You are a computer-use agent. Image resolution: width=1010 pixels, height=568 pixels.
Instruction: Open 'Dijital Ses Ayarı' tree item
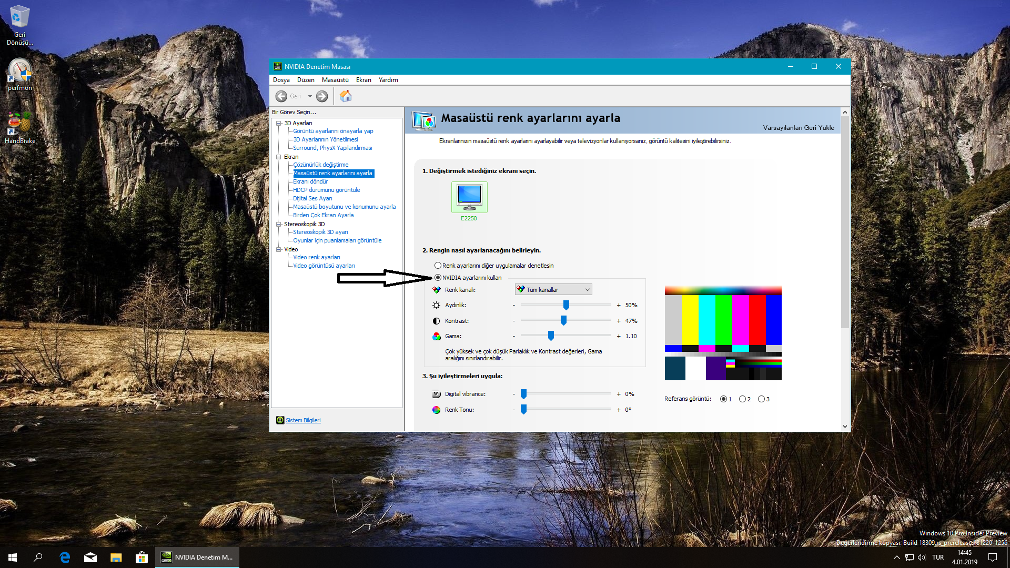[312, 198]
